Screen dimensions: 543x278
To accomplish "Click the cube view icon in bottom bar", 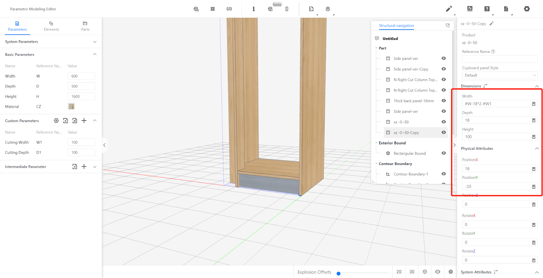I will pos(425,272).
